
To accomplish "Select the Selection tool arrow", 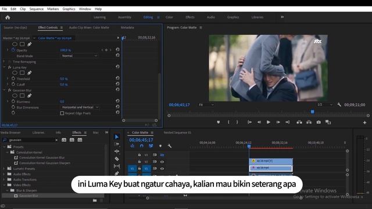I will point(116,137).
